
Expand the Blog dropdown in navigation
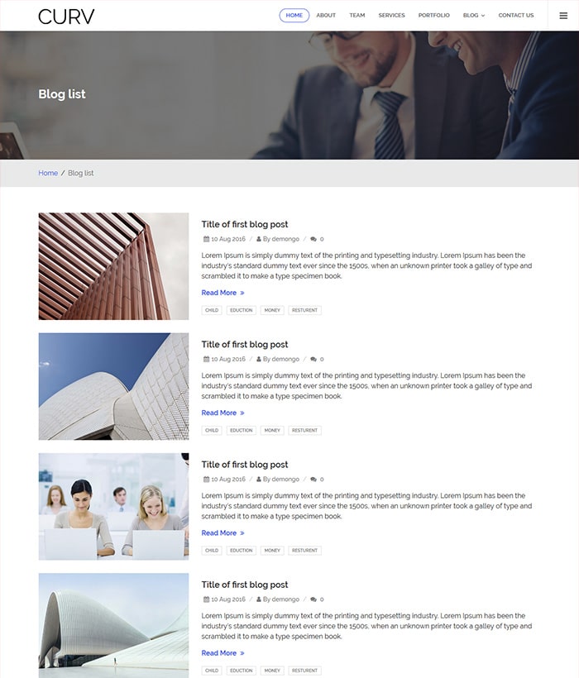pos(473,15)
